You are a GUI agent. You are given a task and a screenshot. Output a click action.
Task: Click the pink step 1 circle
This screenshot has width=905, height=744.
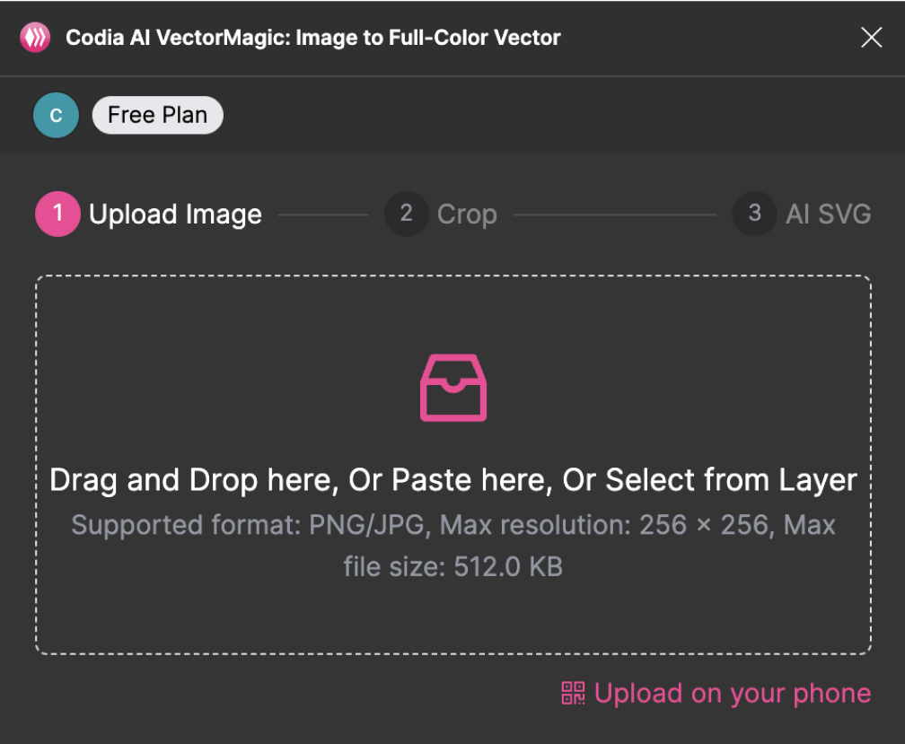point(57,214)
